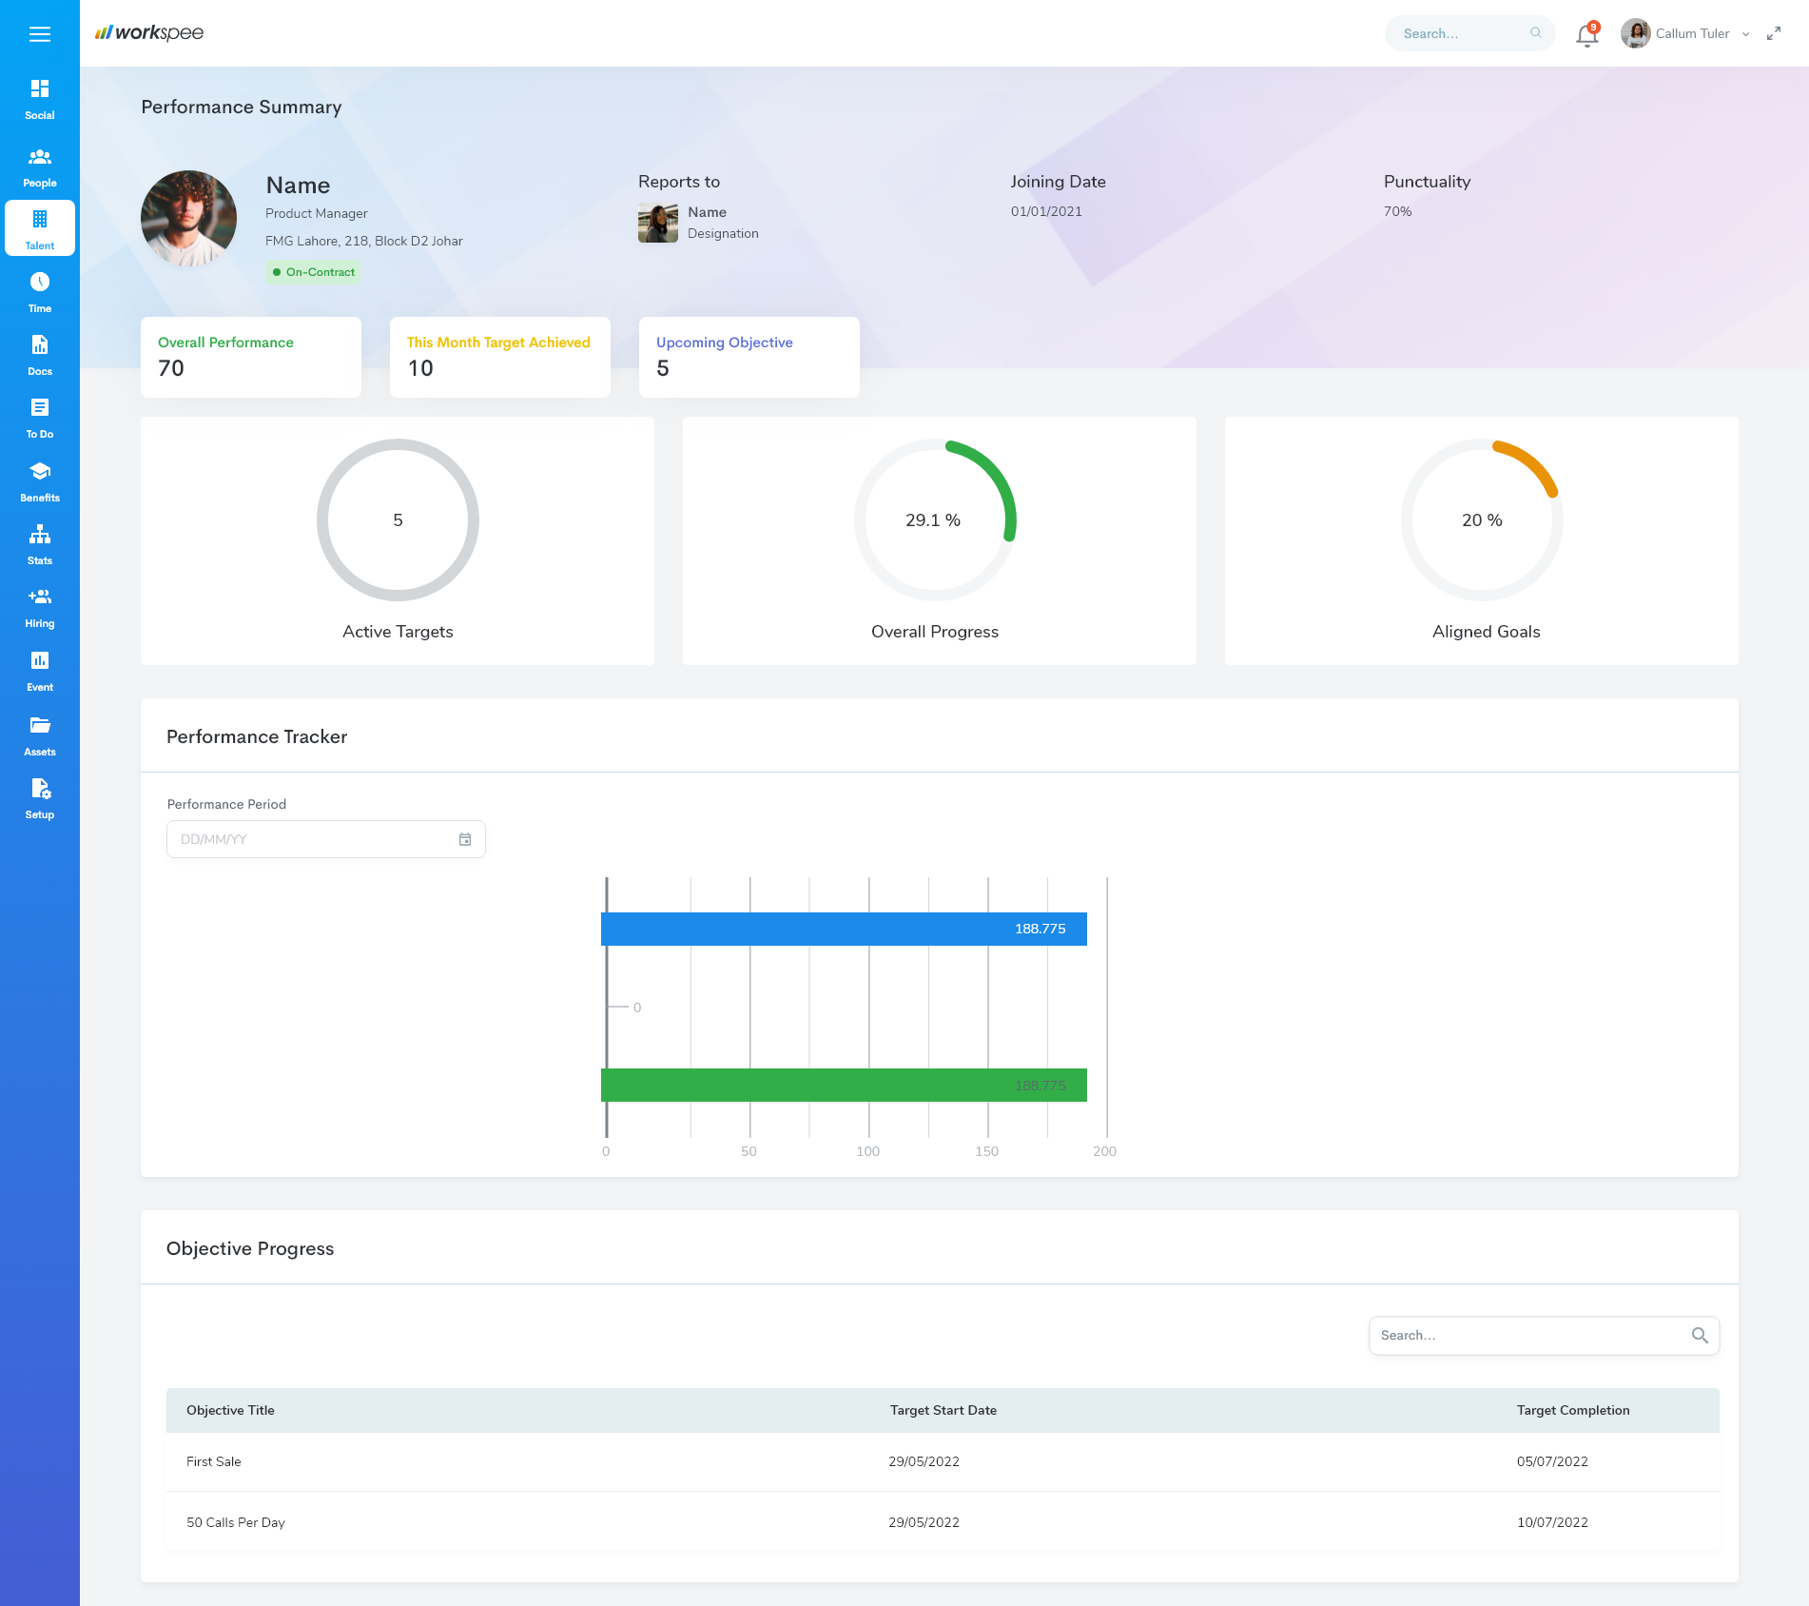1809x1606 pixels.
Task: Click the Overall Progress circular gauge
Action: [x=935, y=520]
